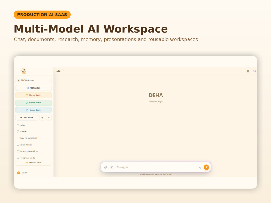Click the globe language icon
Viewport: 271px width, 203px height.
click(x=248, y=71)
